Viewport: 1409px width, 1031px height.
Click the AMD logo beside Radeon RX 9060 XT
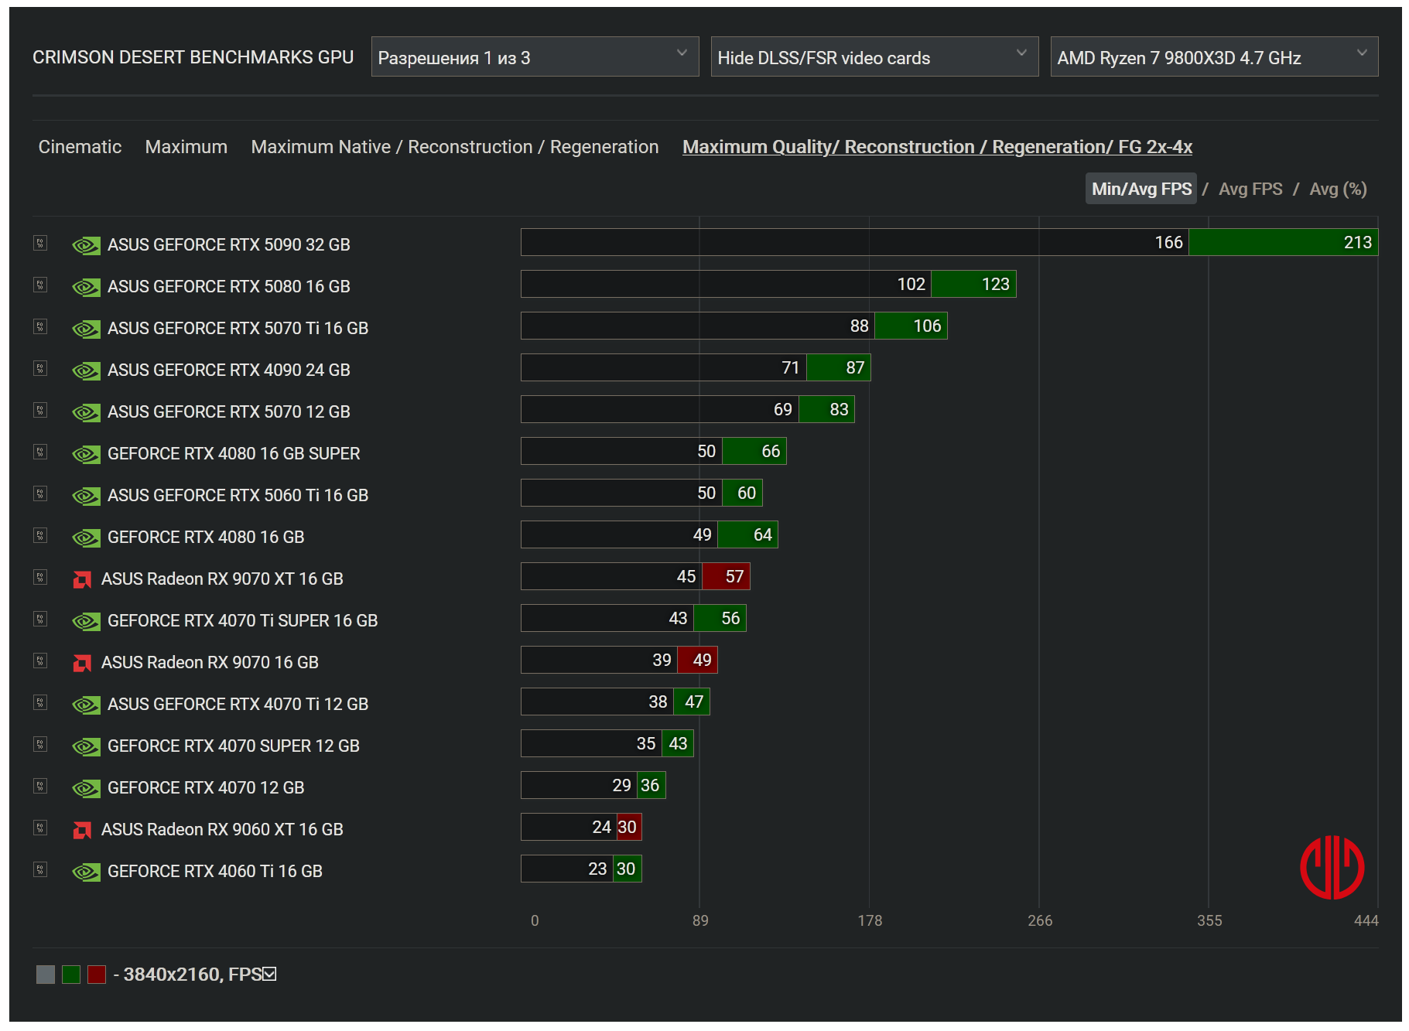82,830
